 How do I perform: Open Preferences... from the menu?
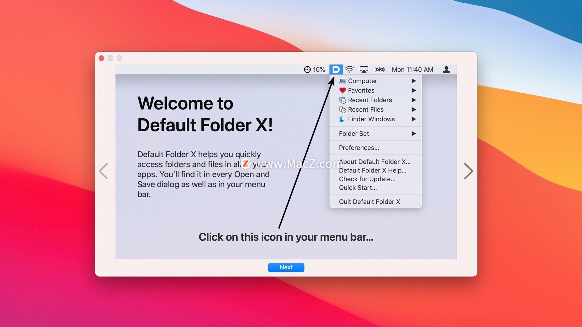pyautogui.click(x=376, y=148)
